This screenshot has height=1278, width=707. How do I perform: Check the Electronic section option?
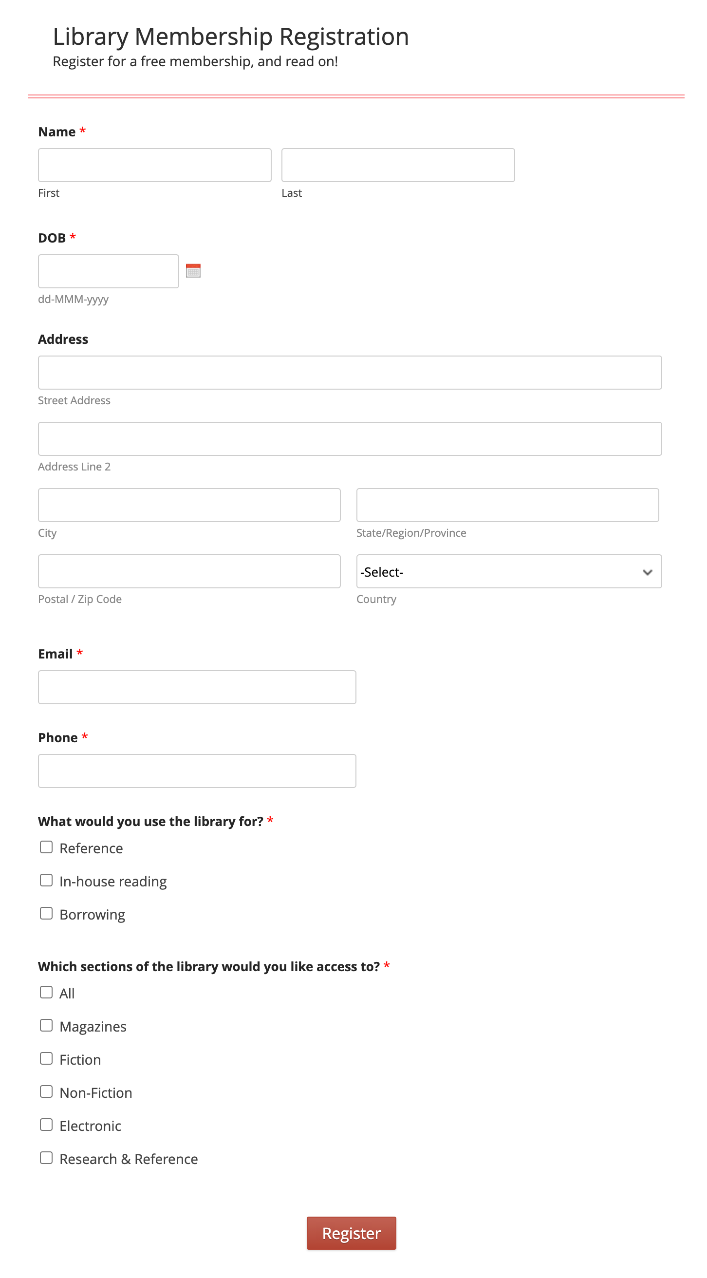point(46,1124)
